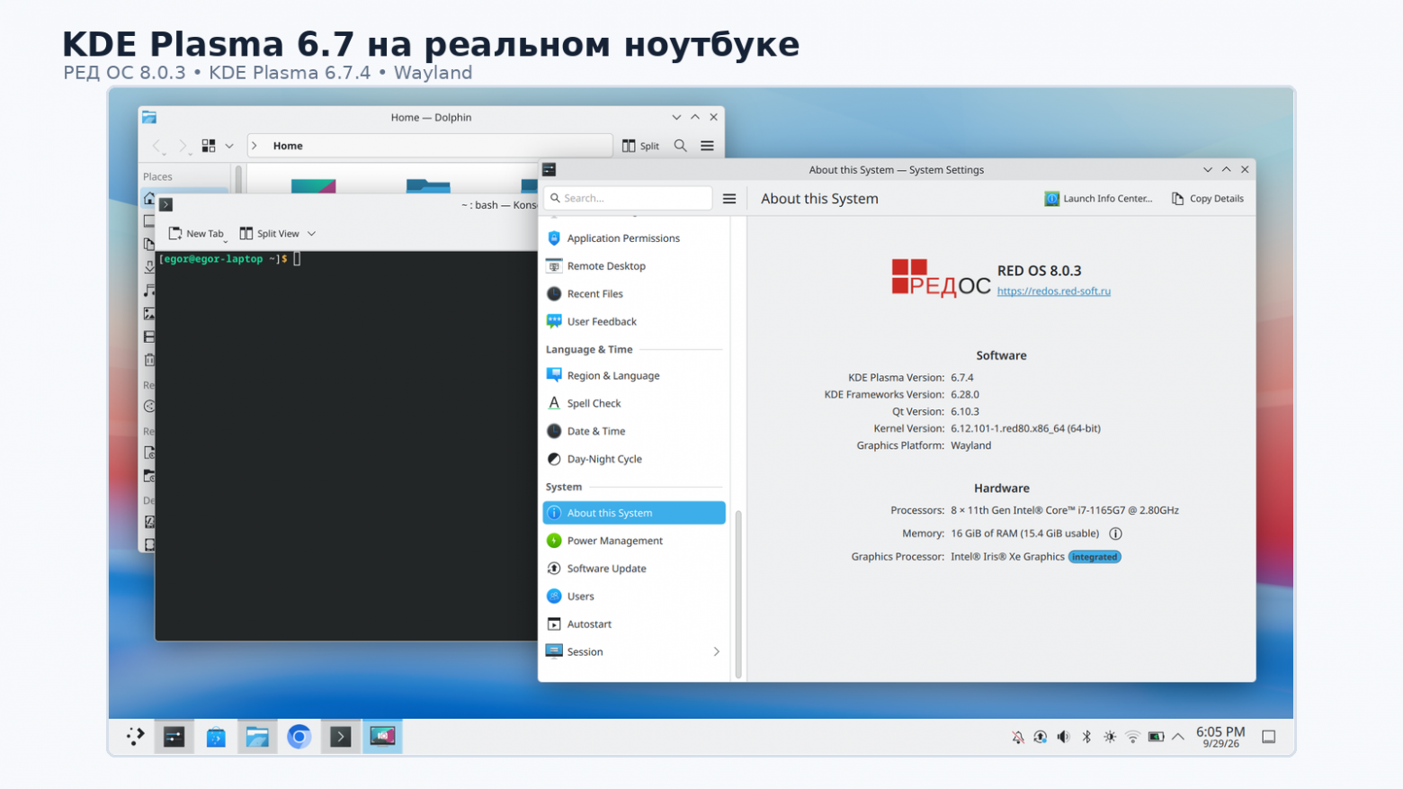Expand the Session settings entry chevron
This screenshot has width=1403, height=789.
(x=717, y=652)
